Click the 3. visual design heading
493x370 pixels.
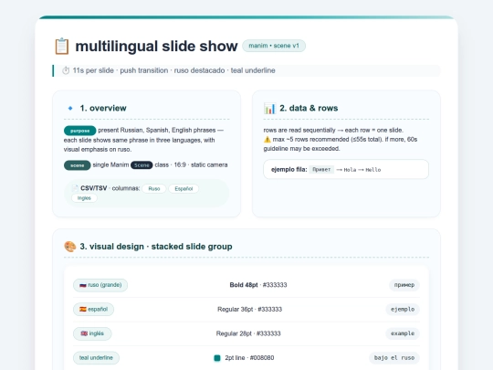click(156, 247)
